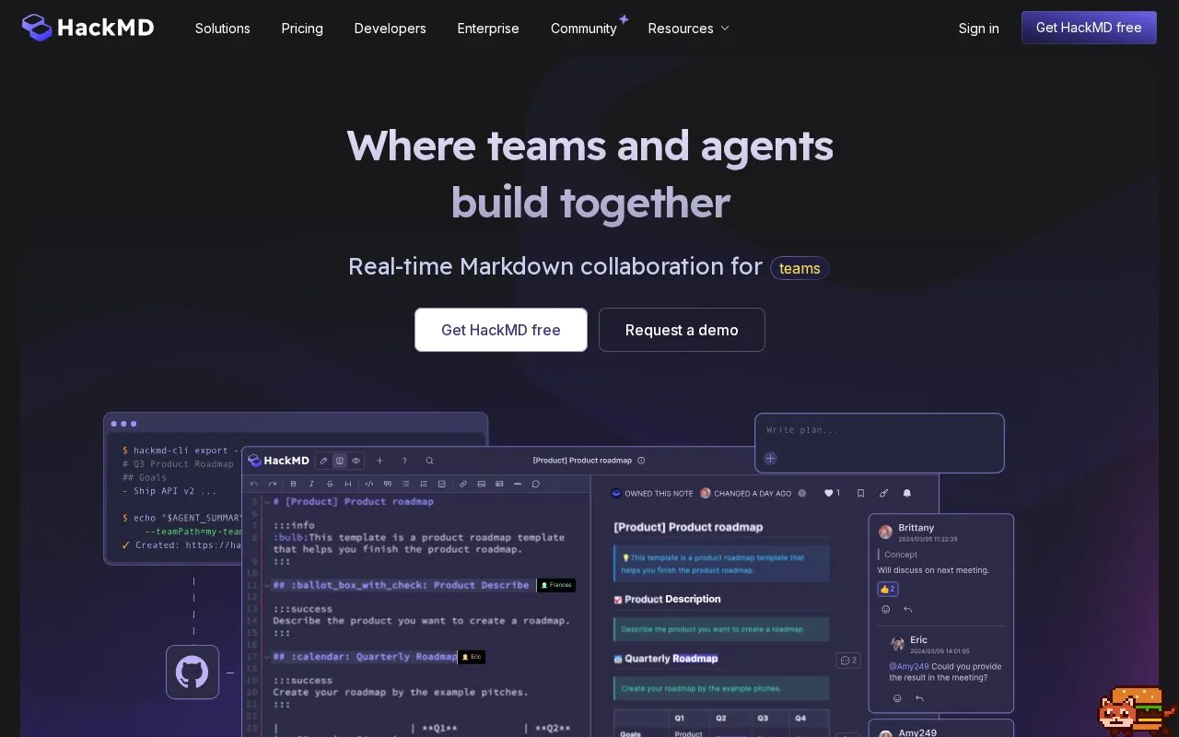Insert checkbox task list from toolbar
Viewport: 1179px width, 737px height.
point(442,484)
